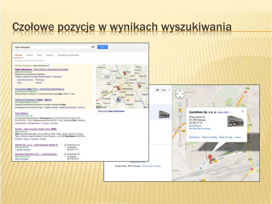Star the AutoWola Sp. z o. o. place
Screen dimensions: 272x204
[x=230, y=112]
